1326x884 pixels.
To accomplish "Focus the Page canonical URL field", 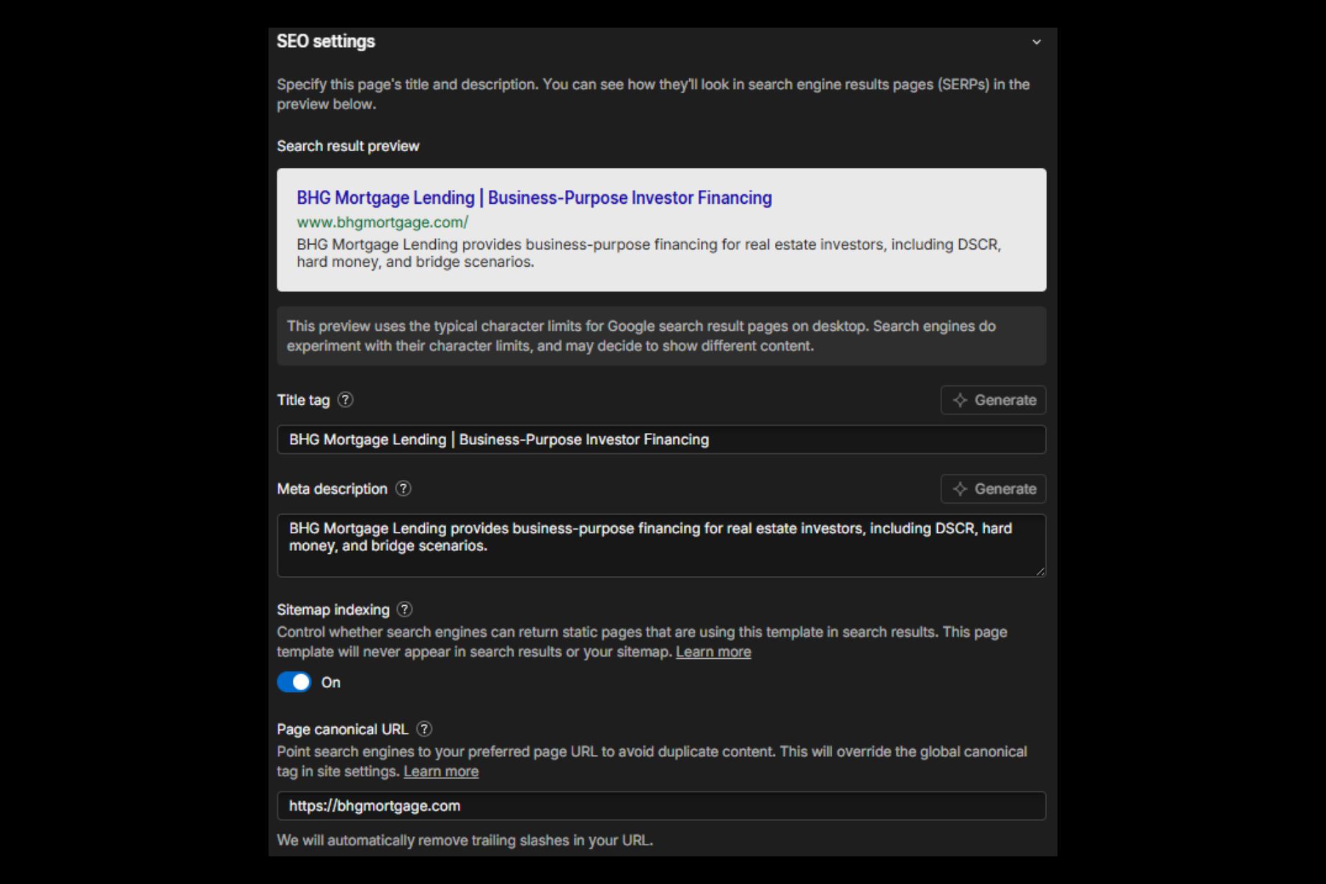I will click(661, 806).
